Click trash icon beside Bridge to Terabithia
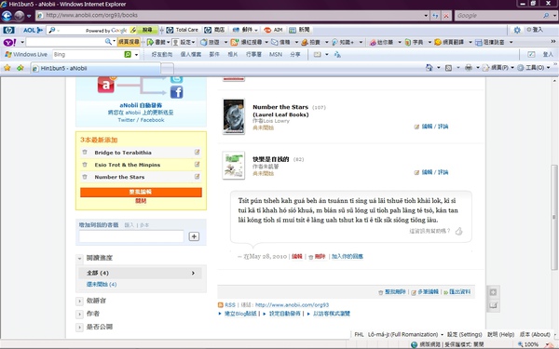 click(x=85, y=153)
